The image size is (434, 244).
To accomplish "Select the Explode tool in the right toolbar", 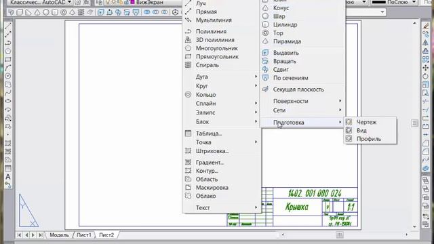I will pyautogui.click(x=425, y=168).
